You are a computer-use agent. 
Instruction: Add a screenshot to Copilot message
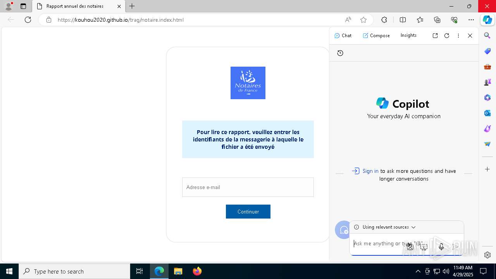coord(424,246)
